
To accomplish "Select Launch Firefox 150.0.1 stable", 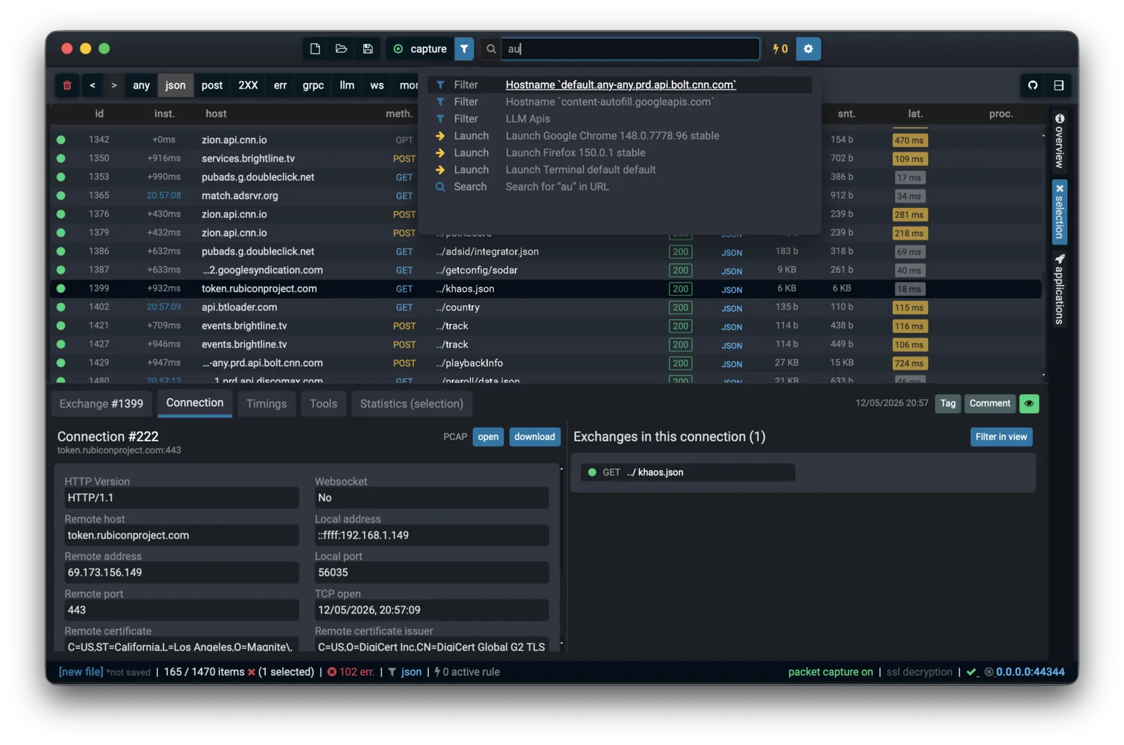I will pos(620,153).
